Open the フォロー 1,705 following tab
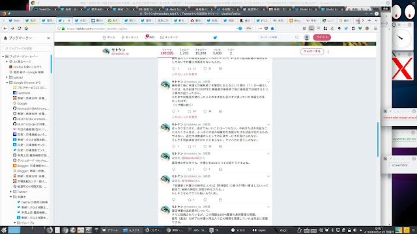This screenshot has height=234, width=417. pos(184,51)
